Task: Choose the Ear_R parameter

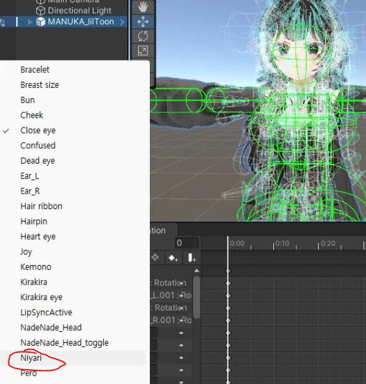Action: click(30, 191)
